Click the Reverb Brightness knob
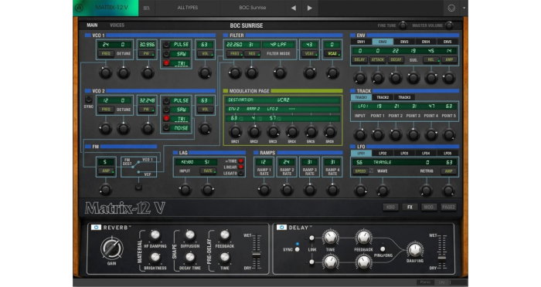The width and height of the screenshot is (541, 287). click(x=155, y=257)
